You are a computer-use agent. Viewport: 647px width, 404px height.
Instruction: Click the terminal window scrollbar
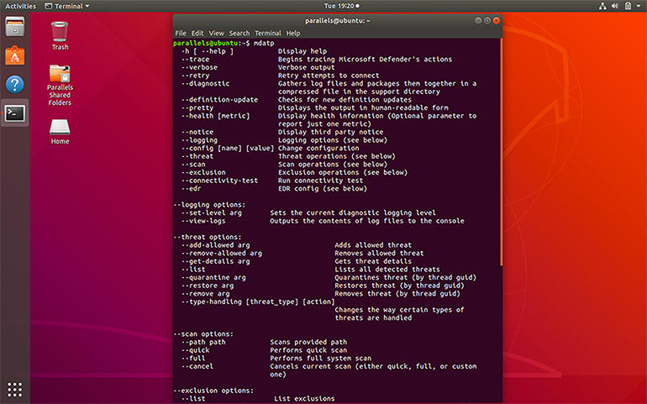click(x=501, y=126)
